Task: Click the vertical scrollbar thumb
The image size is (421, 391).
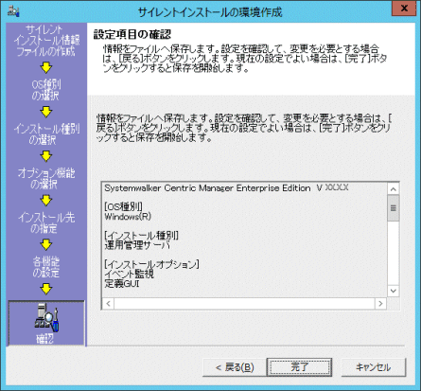Action: (393, 208)
